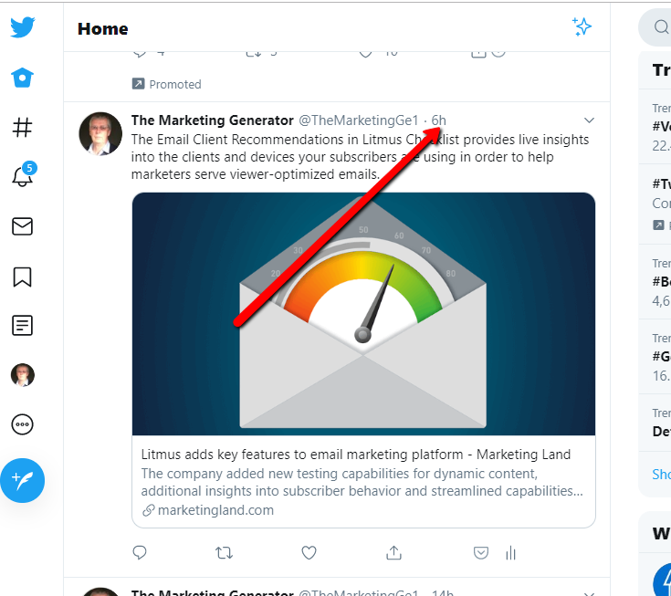Open the More circle menu icon
671x596 pixels.
tap(22, 424)
